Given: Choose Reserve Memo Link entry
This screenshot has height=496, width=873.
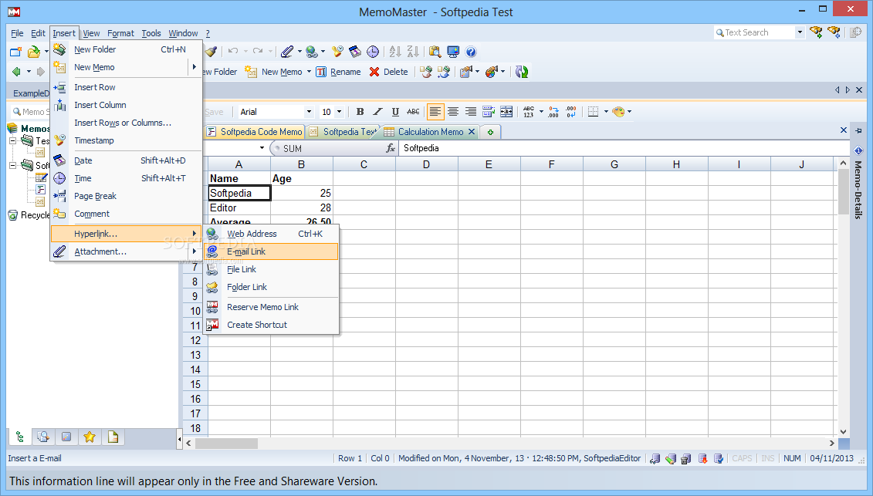Looking at the screenshot, I should click(x=271, y=307).
